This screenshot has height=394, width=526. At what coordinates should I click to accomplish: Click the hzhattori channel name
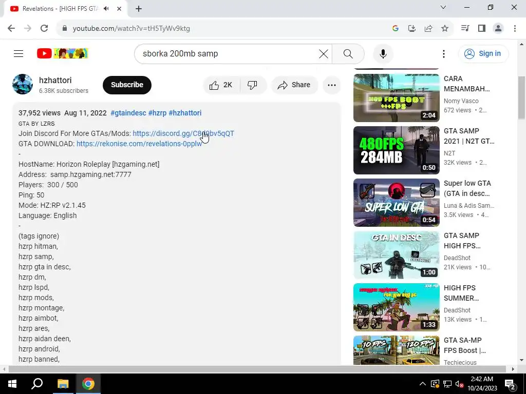click(55, 81)
